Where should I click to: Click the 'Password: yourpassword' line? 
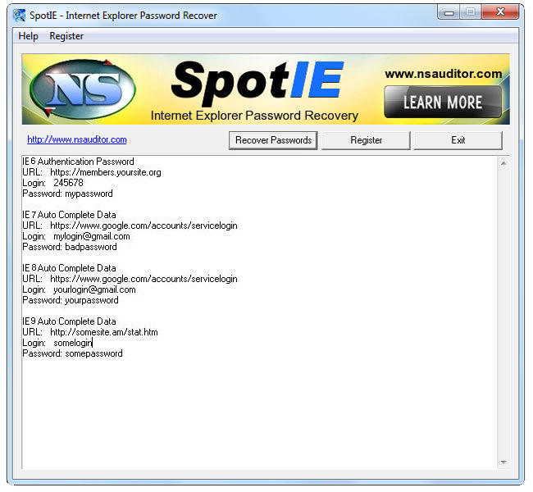(x=71, y=300)
